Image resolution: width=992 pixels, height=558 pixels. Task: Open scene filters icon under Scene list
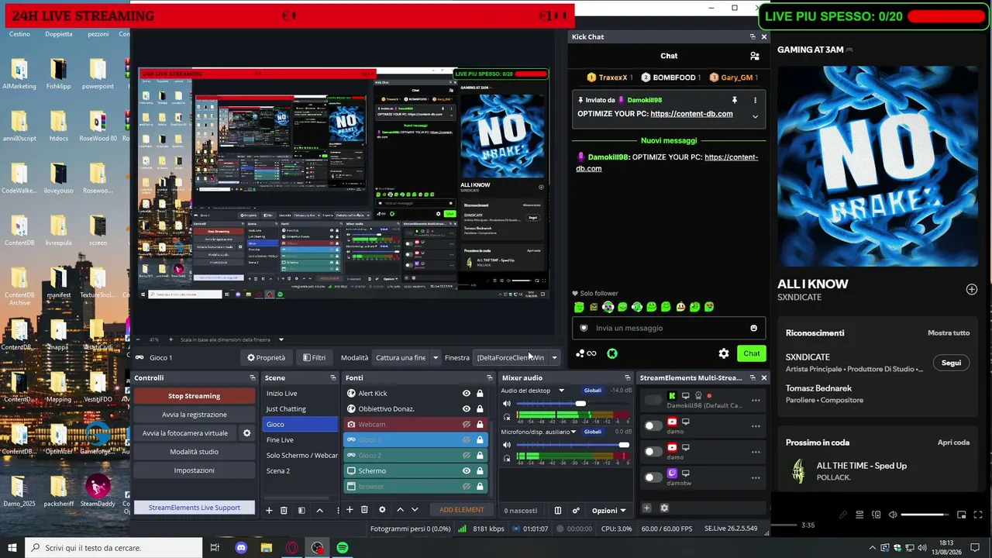click(x=301, y=510)
